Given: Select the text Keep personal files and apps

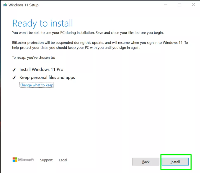Looking at the screenshot, I should (x=47, y=78).
